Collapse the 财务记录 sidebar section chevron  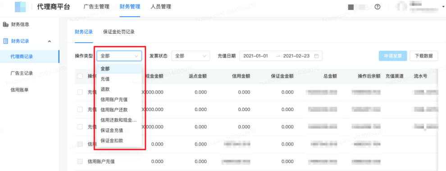50,41
